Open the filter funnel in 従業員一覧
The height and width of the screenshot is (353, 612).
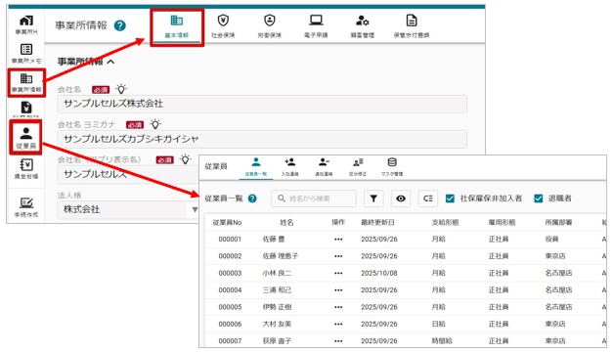[373, 199]
